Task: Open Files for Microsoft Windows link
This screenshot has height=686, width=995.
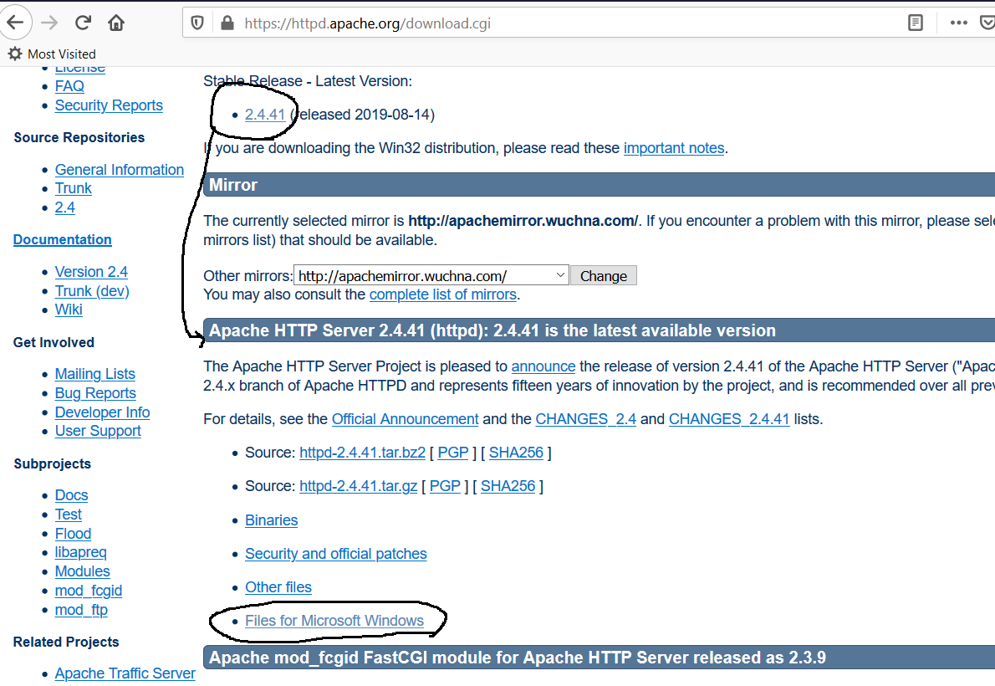Action: point(334,622)
